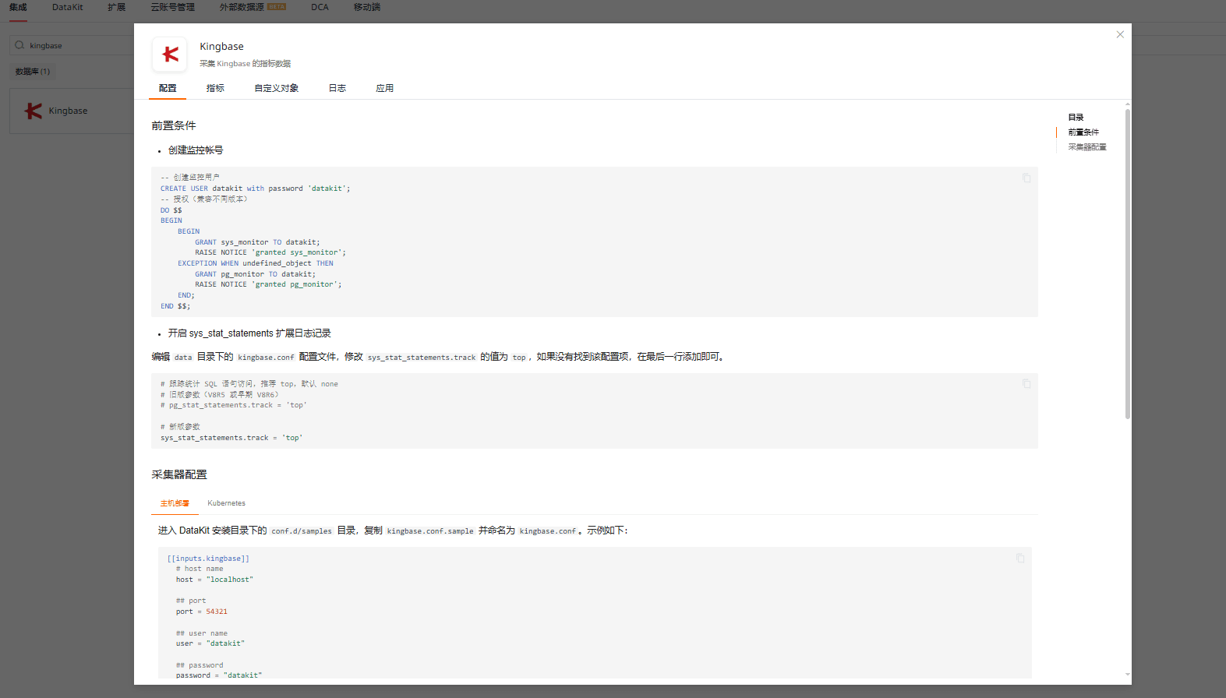
Task: Click the 采集 Kingbase 的指标数据 subtitle
Action: pos(245,64)
